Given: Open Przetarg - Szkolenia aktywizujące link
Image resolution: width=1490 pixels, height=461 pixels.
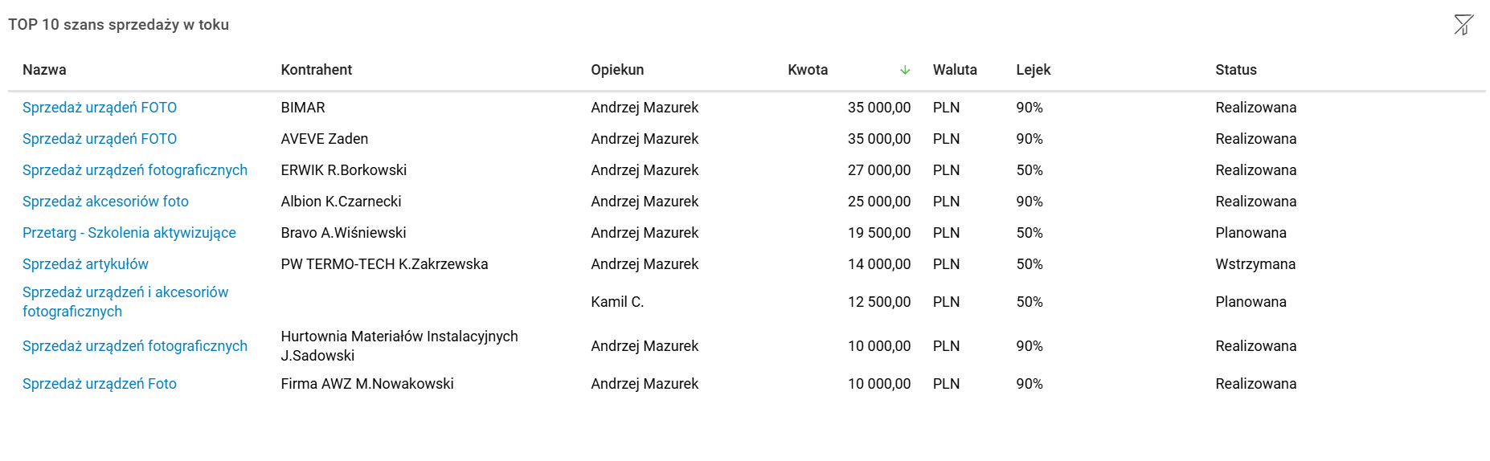Looking at the screenshot, I should 129,233.
